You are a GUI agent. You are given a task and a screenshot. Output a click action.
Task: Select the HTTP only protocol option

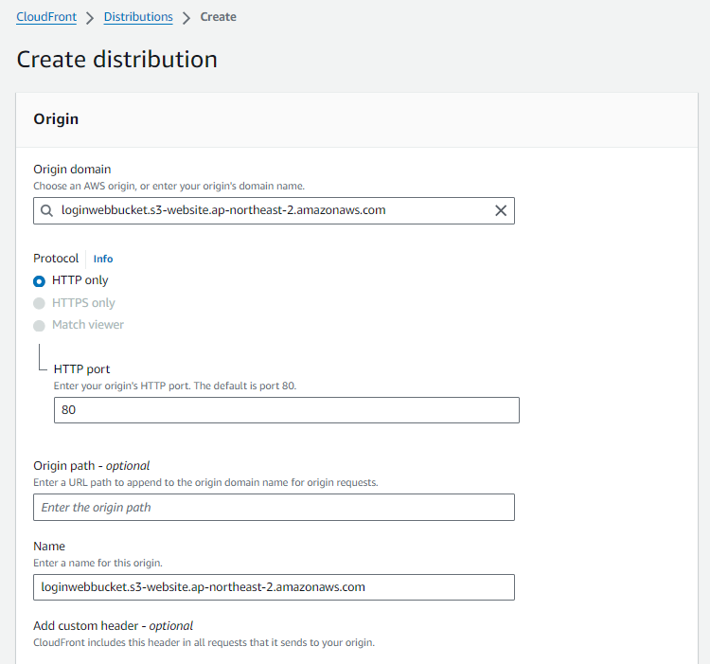point(39,281)
